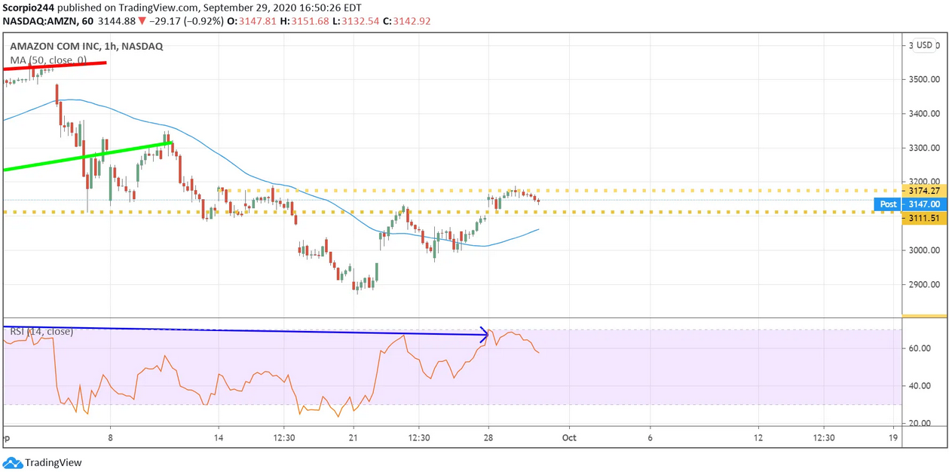Click the 3000.00 price axis label
Screen dimensions: 949x472
(x=924, y=250)
